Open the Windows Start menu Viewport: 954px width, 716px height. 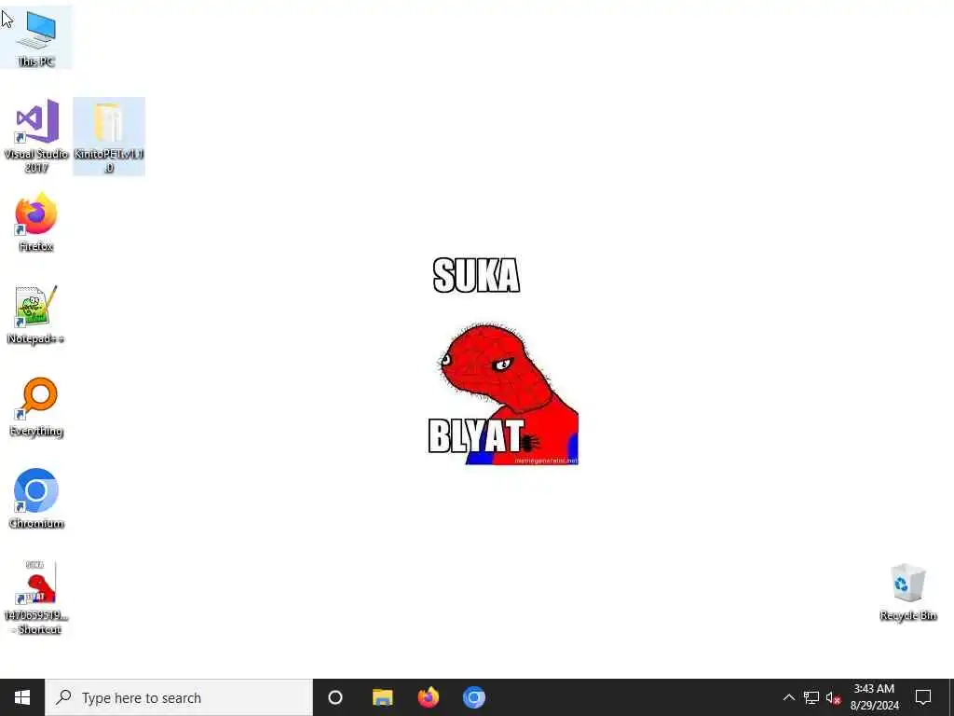[x=22, y=697]
